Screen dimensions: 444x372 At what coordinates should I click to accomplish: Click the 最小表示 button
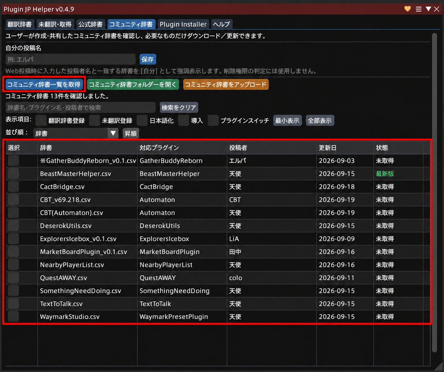[287, 121]
